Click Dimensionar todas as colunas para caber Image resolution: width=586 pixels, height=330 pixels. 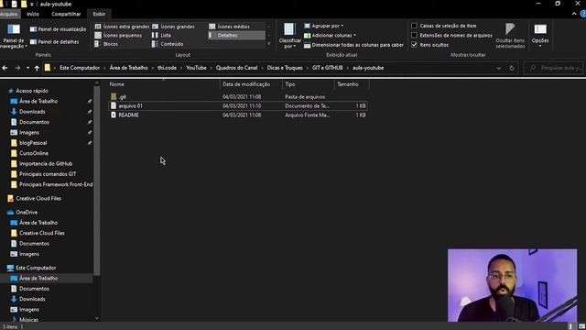(354, 45)
